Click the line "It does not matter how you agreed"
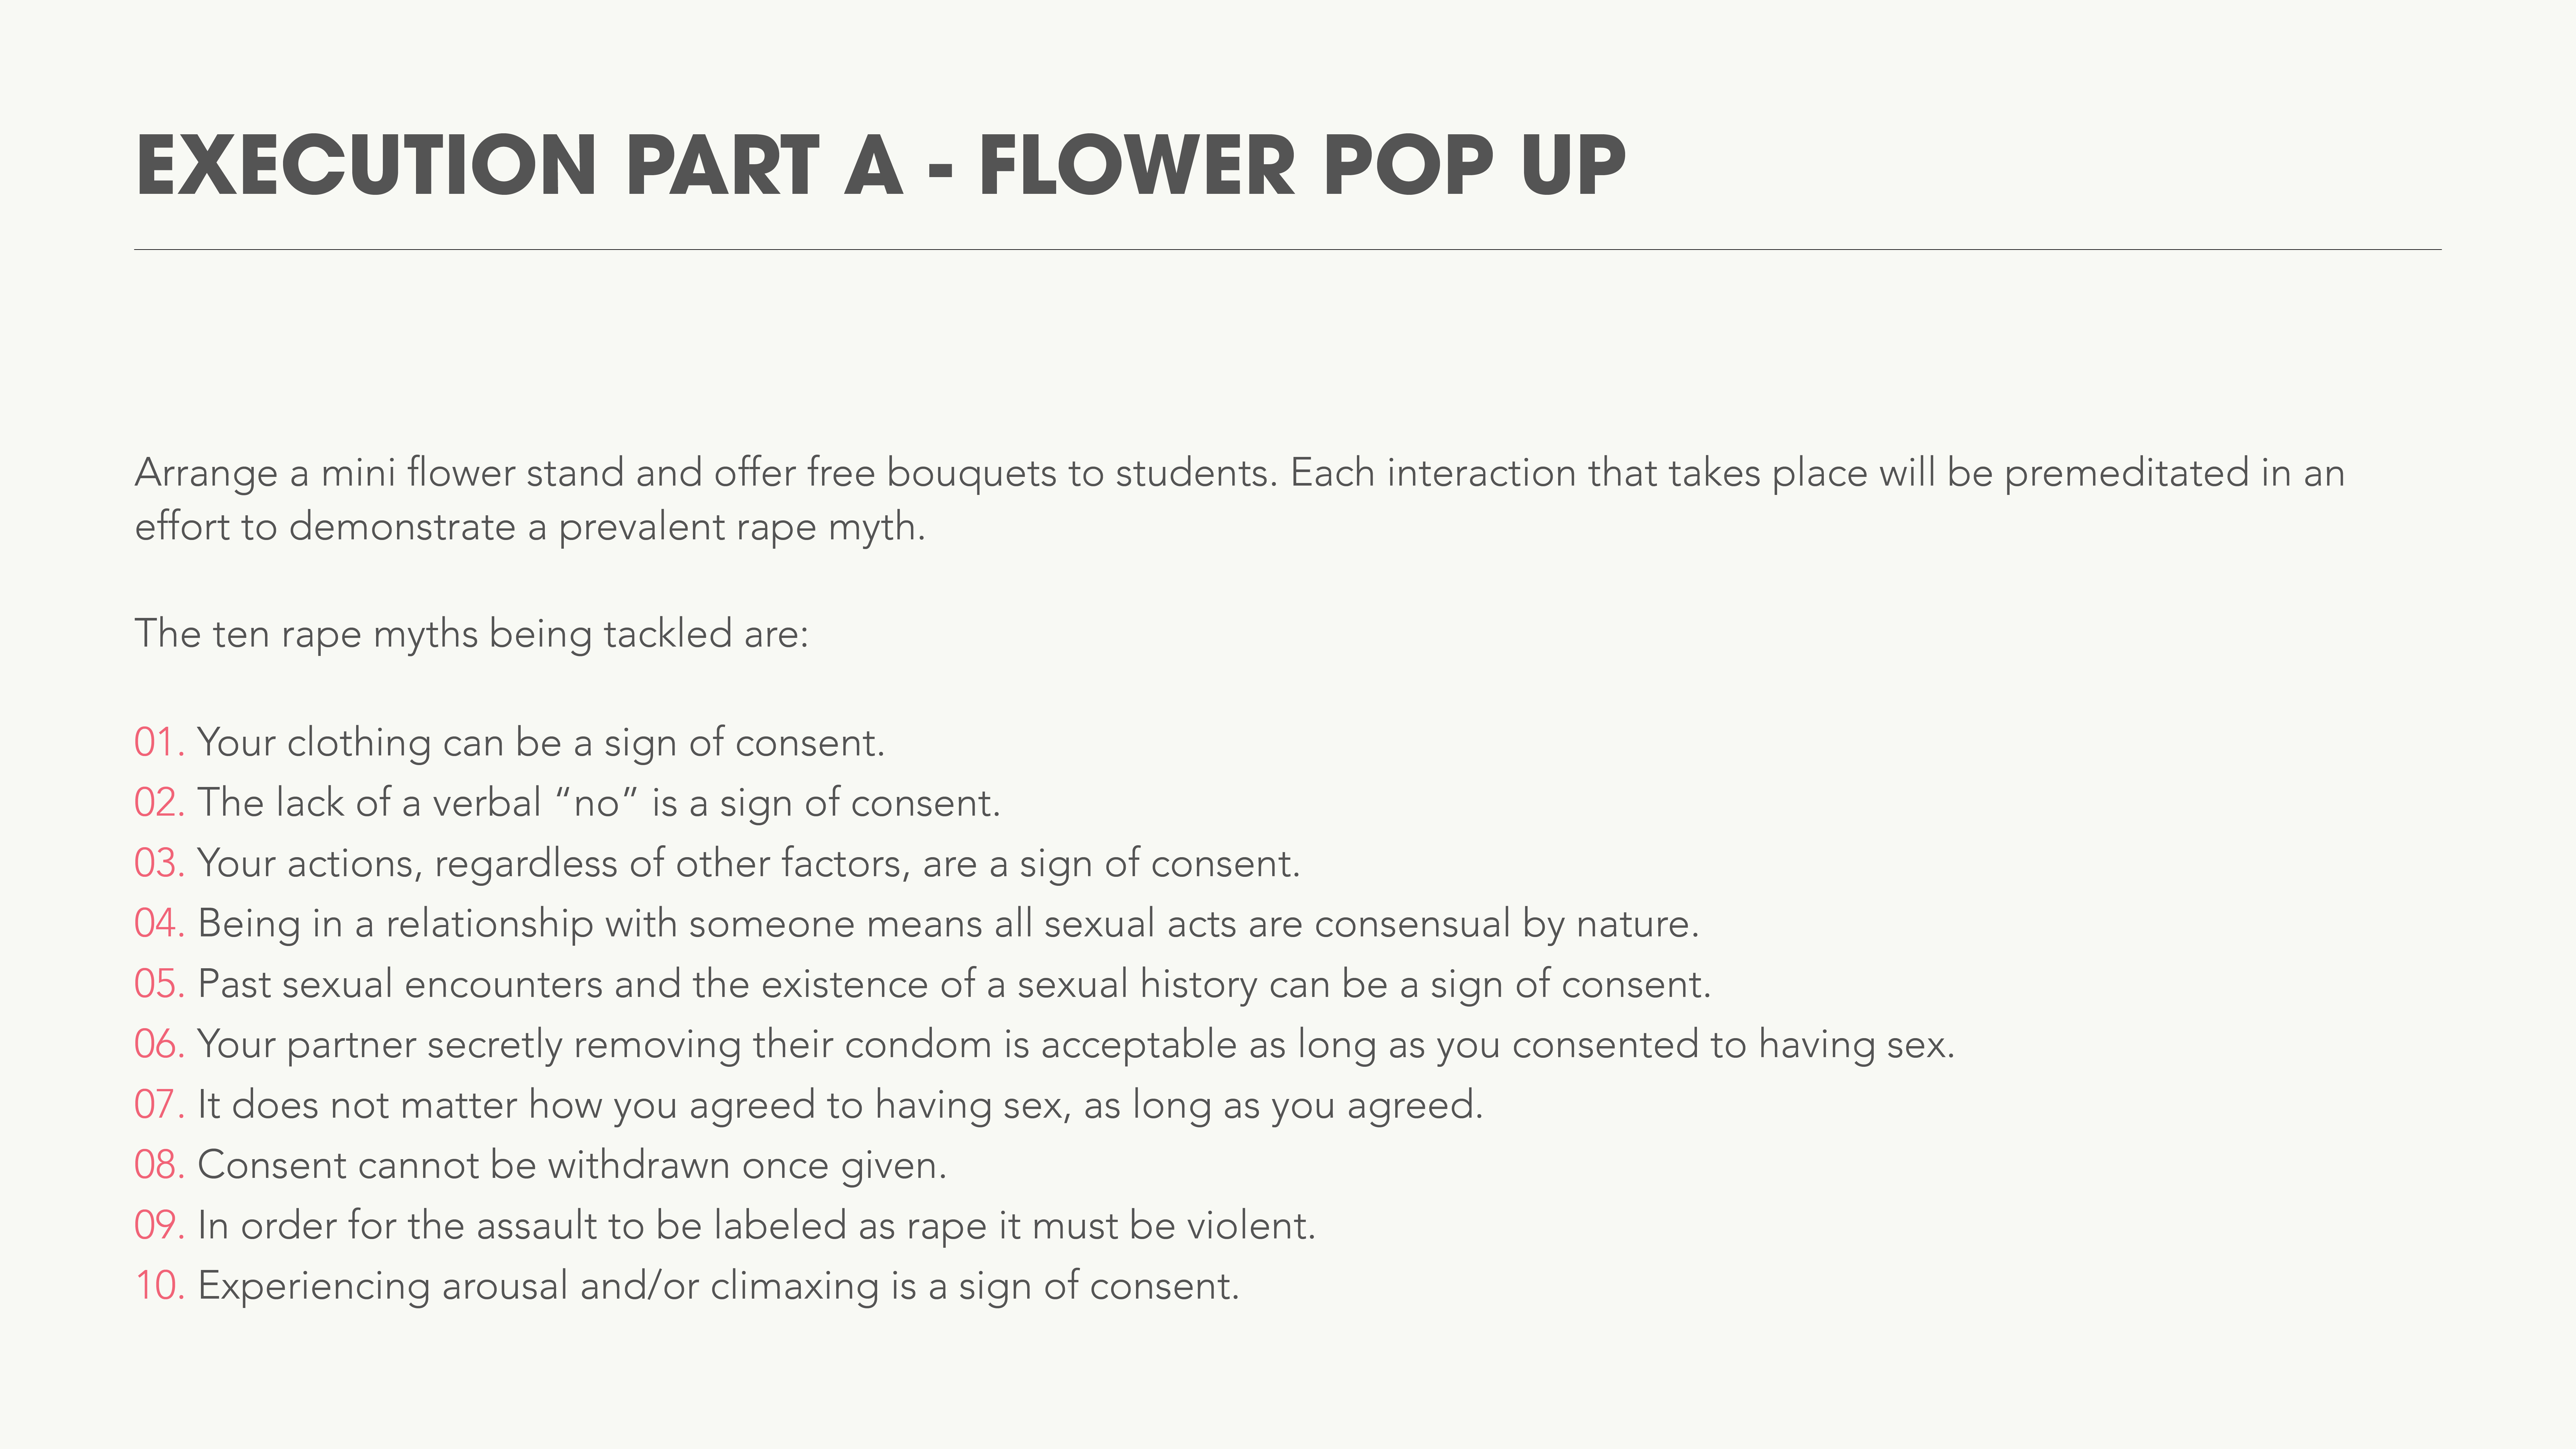 [x=840, y=1105]
